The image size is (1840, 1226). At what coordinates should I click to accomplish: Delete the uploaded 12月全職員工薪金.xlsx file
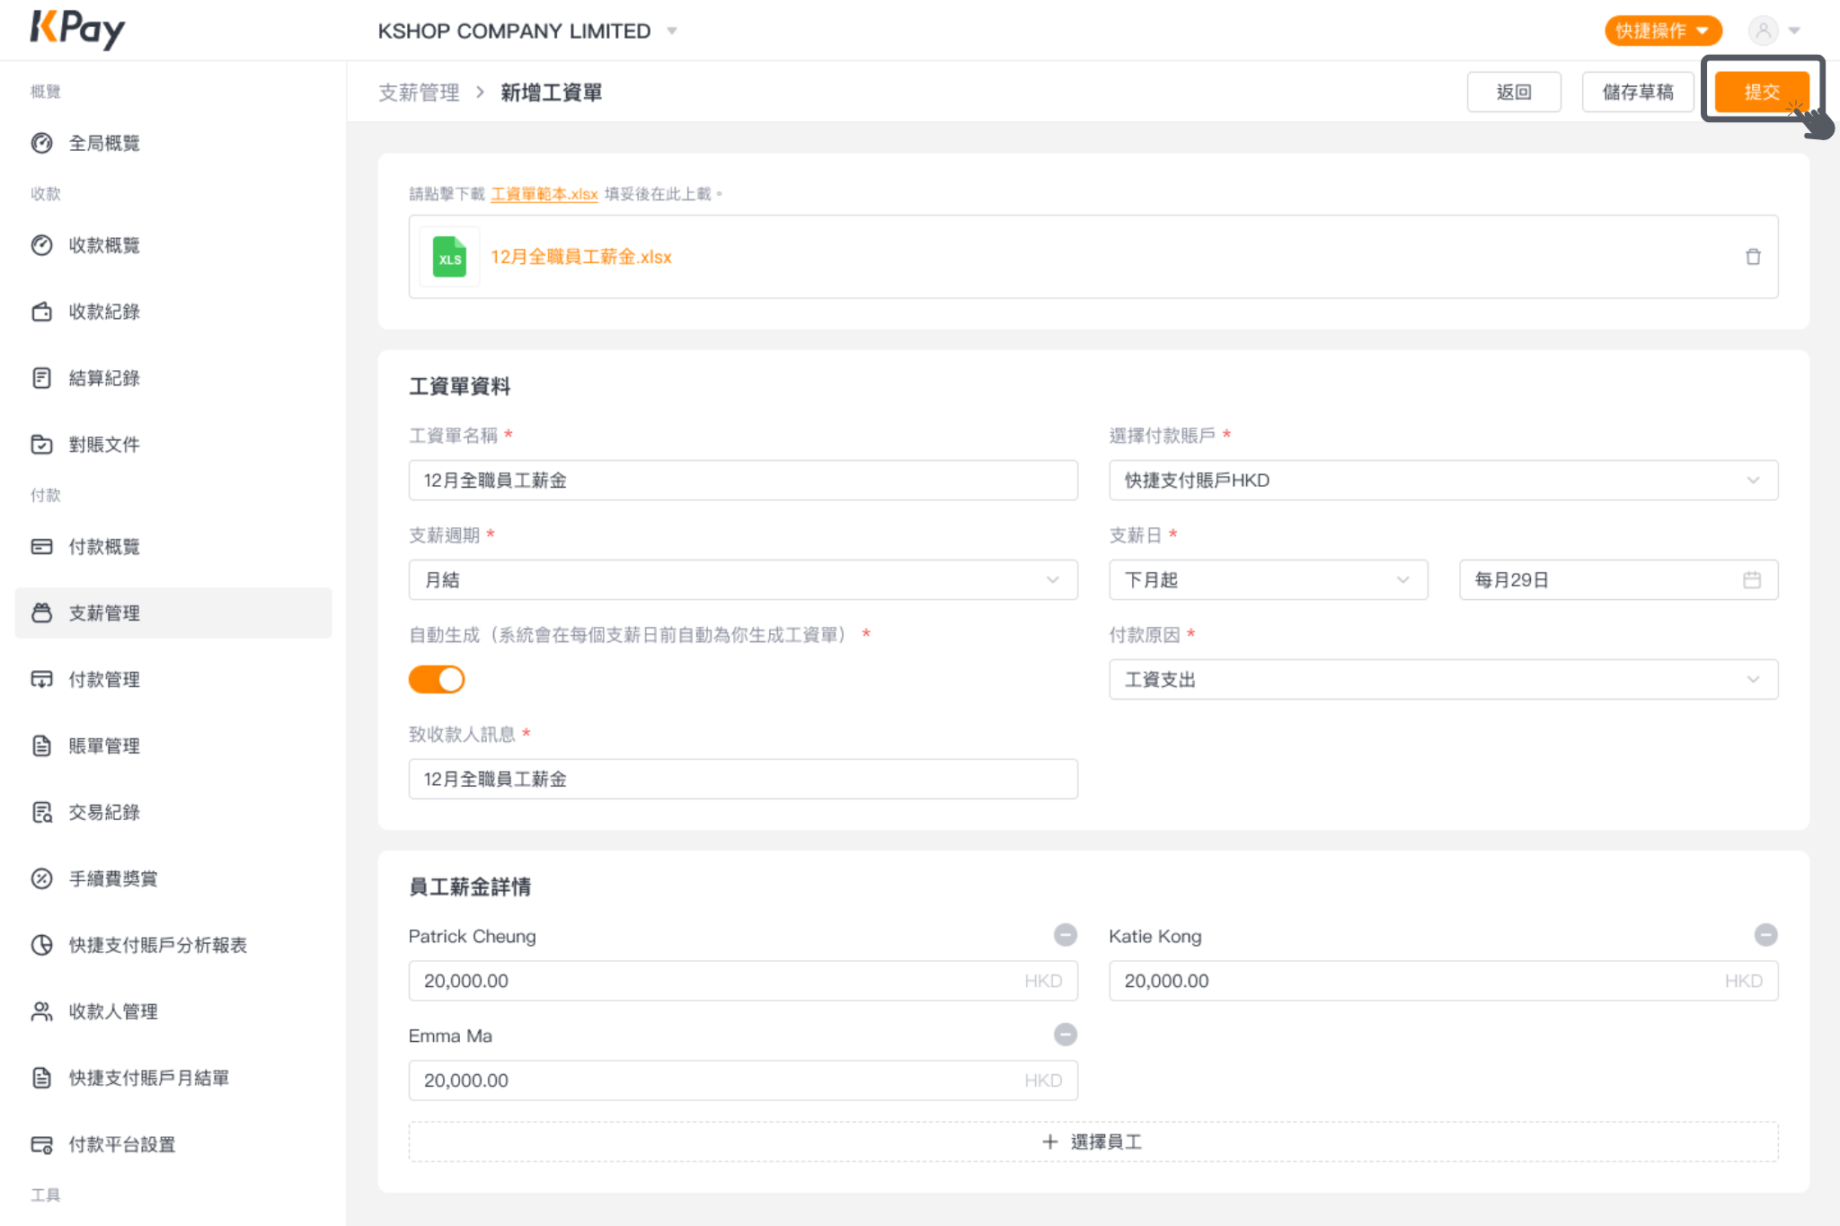pyautogui.click(x=1752, y=257)
